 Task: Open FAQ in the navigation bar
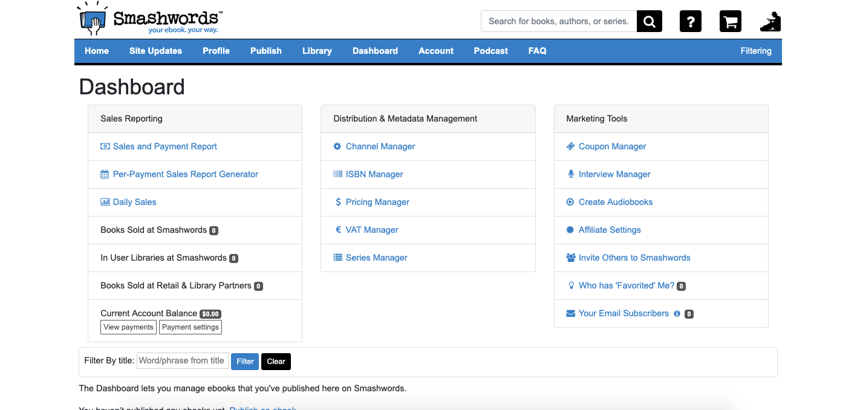point(537,51)
